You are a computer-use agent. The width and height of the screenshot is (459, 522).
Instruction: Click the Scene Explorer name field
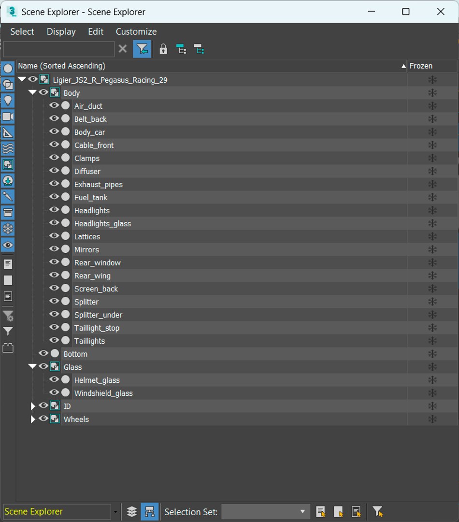click(57, 511)
